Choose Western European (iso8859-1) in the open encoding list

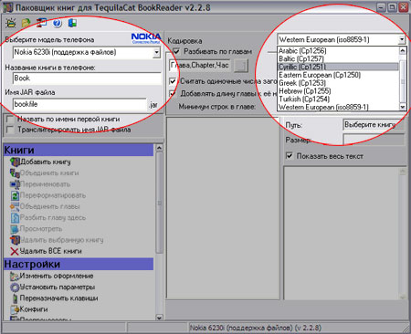coord(338,107)
